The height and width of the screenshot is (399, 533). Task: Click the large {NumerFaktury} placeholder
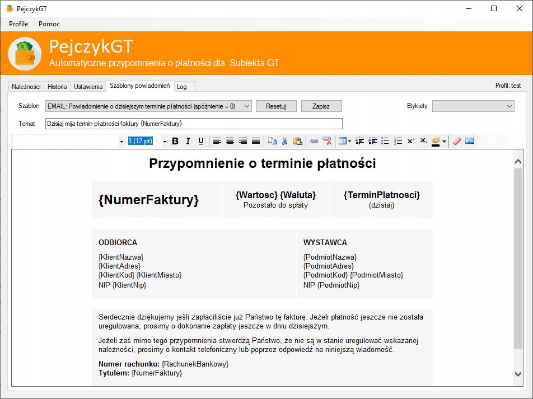148,200
